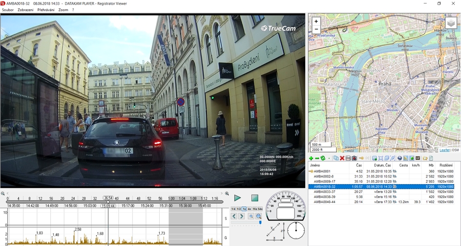Mark file with the gold key icon

tap(361, 158)
